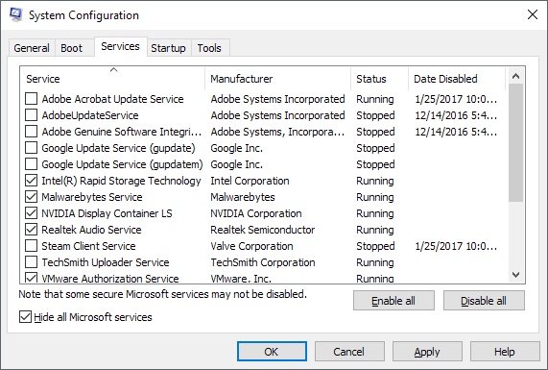Screen dimensions: 548x370
Task: Click Stopped status in Steam Client Service row
Action: [x=375, y=246]
